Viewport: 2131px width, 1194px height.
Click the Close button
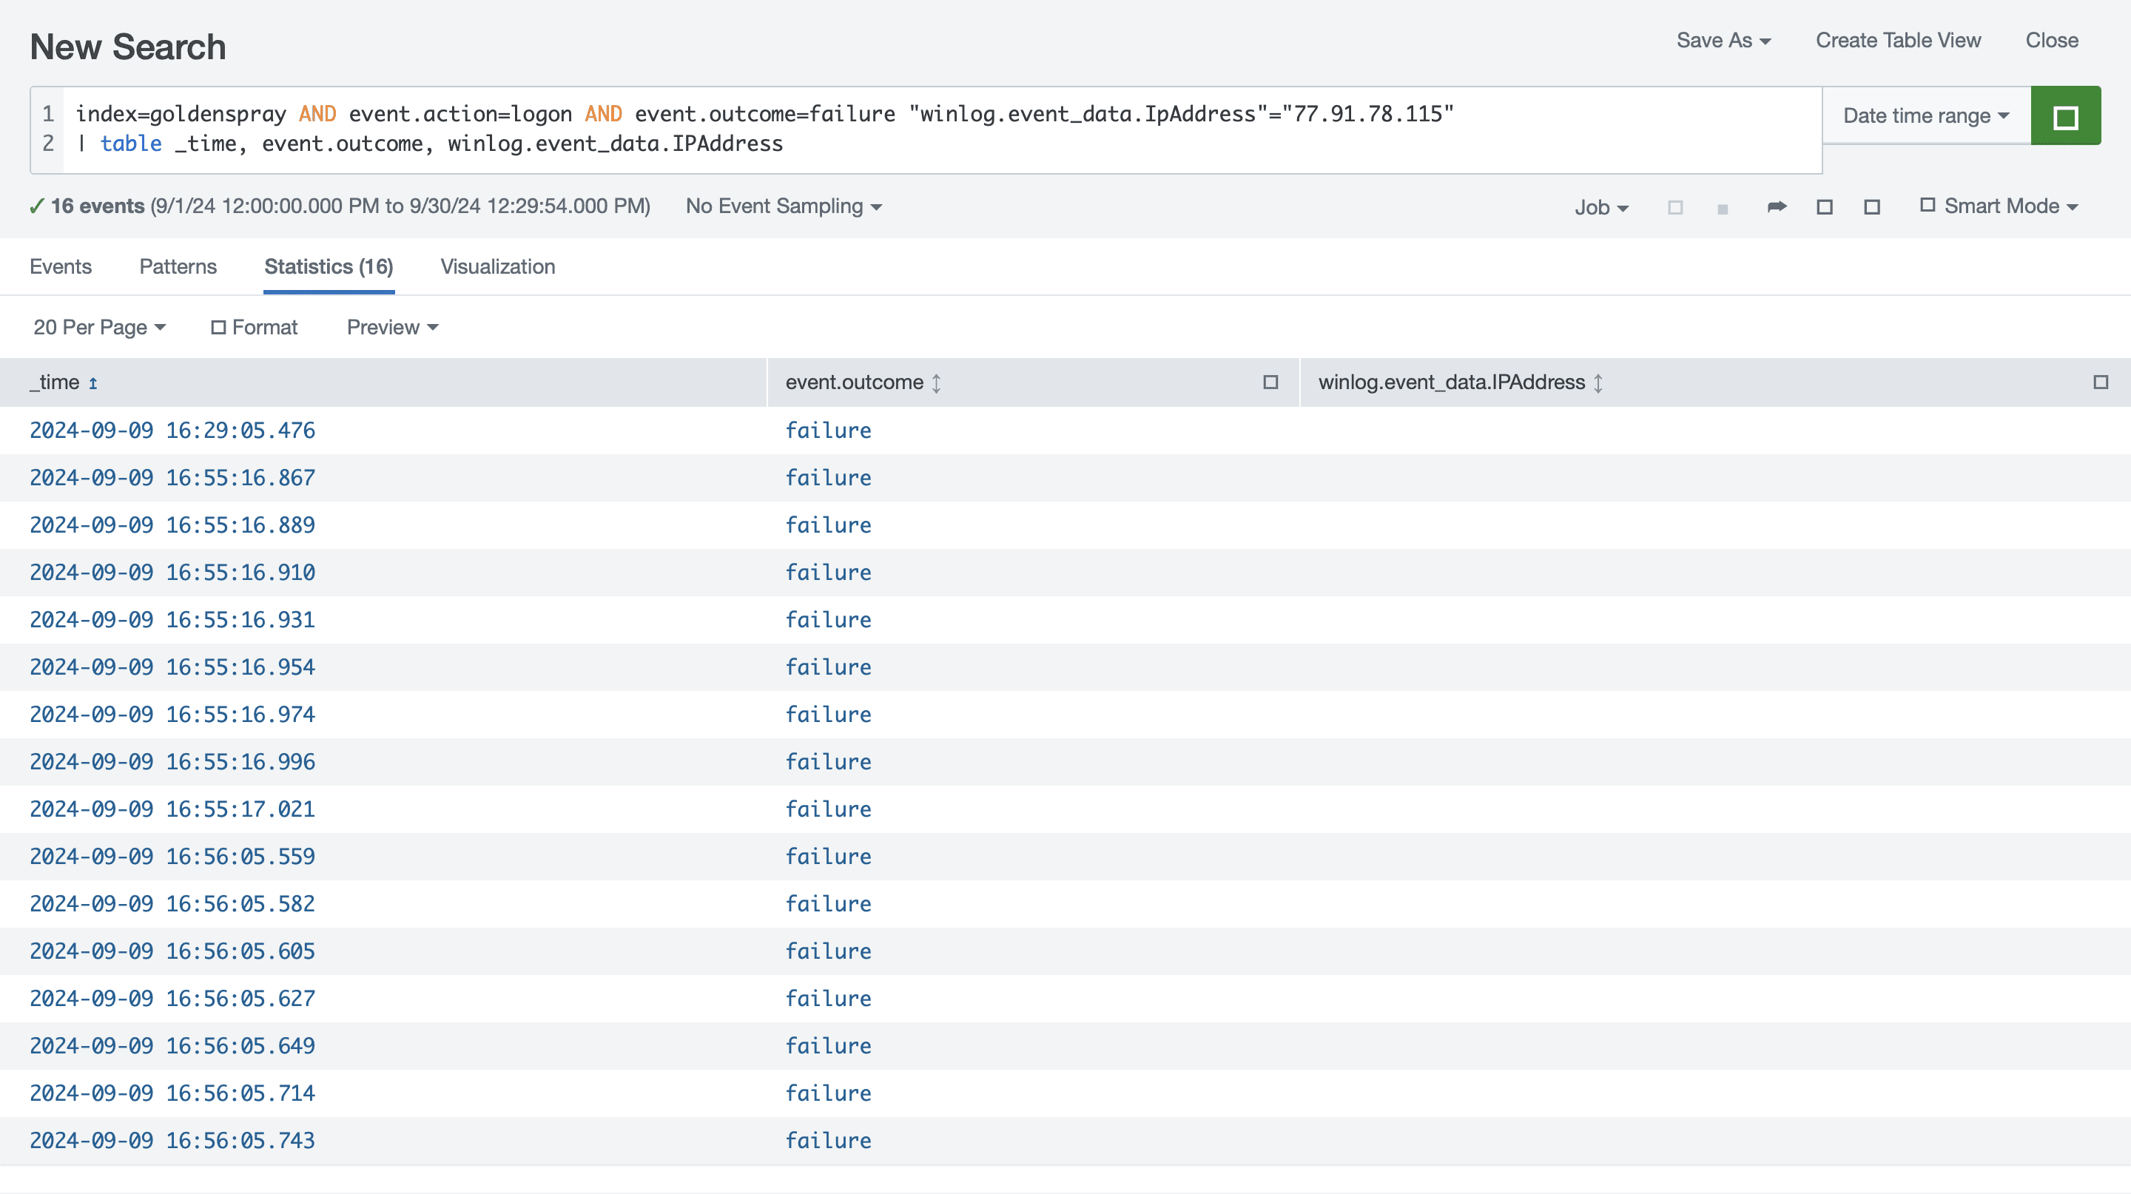click(2052, 41)
